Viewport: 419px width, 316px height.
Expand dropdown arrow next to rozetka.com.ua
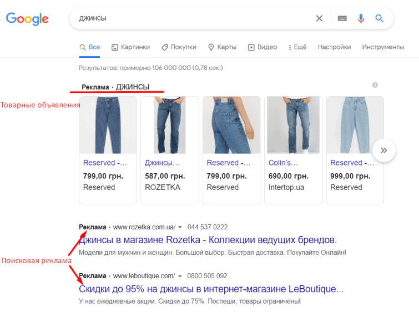coord(180,227)
